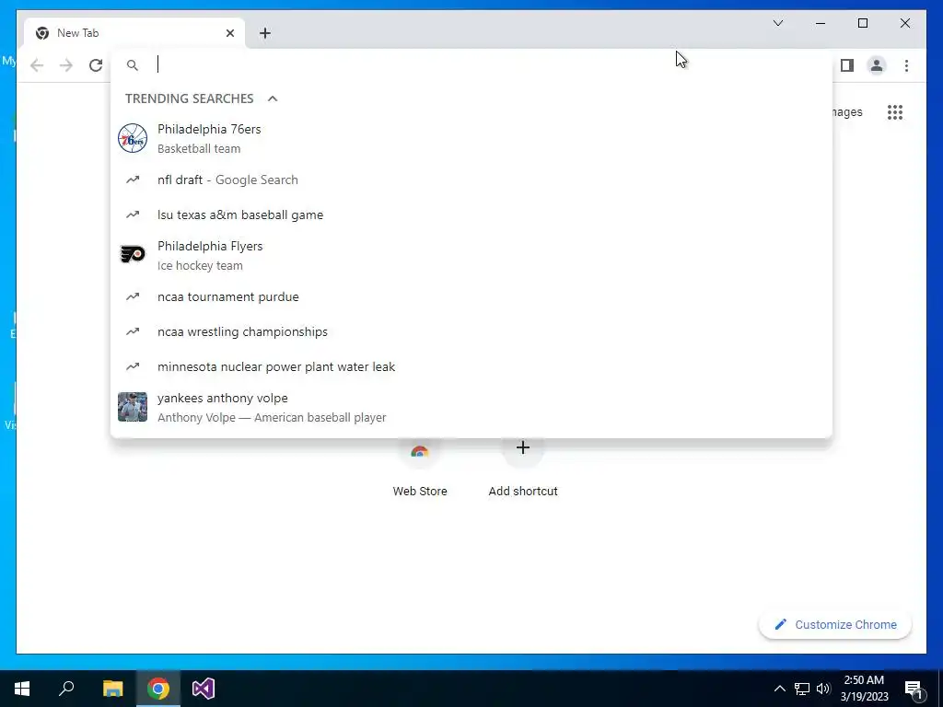Open the volume tray icon

click(x=823, y=689)
